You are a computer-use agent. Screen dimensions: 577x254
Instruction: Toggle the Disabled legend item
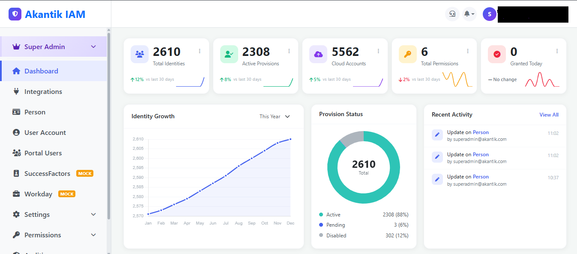coord(332,236)
